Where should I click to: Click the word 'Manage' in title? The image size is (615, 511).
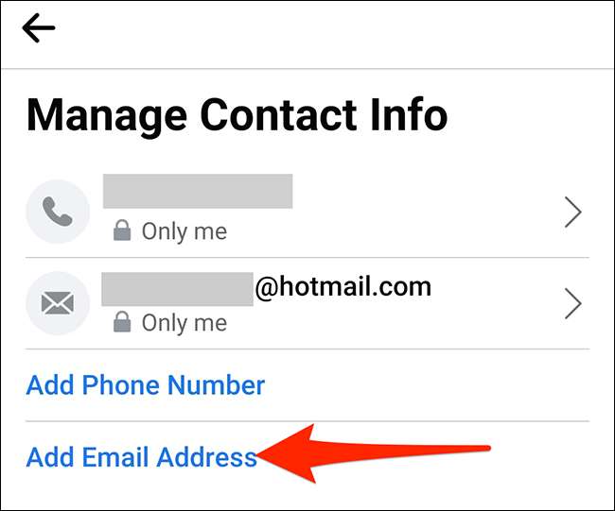point(107,117)
